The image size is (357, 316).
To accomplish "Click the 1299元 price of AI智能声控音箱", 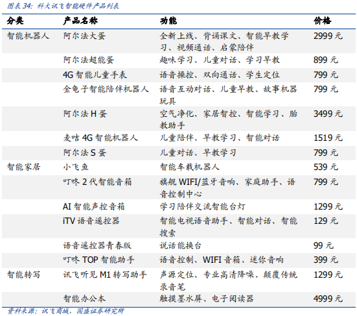I will (328, 206).
